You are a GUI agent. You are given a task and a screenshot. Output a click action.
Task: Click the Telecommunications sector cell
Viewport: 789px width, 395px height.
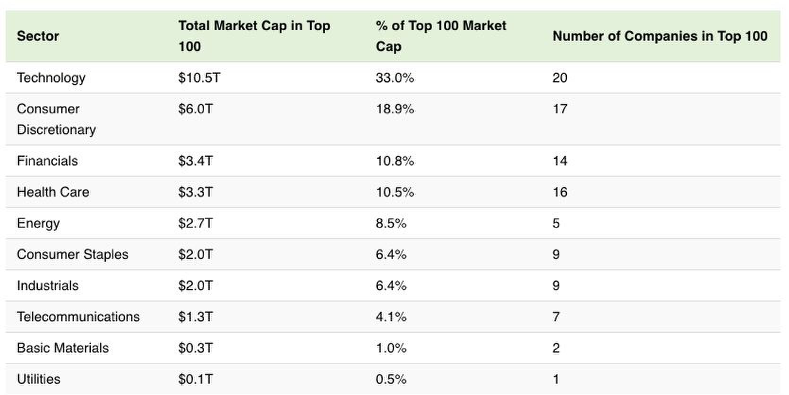coord(78,317)
